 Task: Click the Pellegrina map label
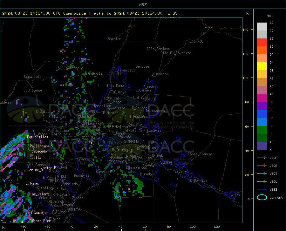[39, 146]
